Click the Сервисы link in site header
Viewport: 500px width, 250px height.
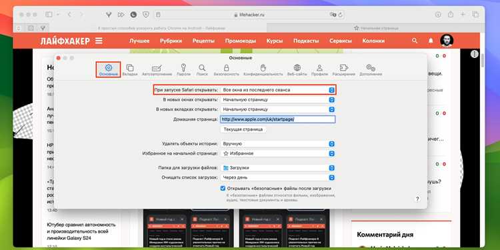click(341, 41)
